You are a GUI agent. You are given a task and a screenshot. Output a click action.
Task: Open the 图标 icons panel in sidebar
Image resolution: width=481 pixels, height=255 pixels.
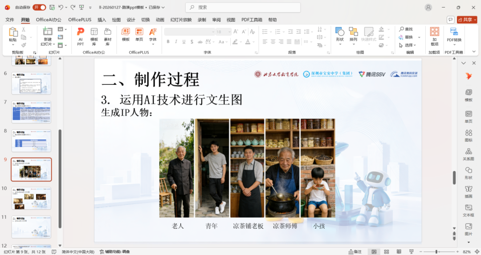[469, 135]
